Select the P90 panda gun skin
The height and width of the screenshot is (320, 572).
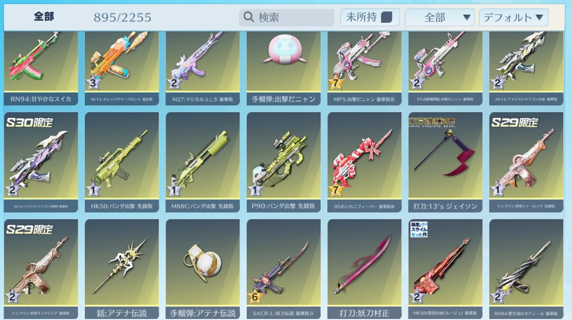coord(283,162)
